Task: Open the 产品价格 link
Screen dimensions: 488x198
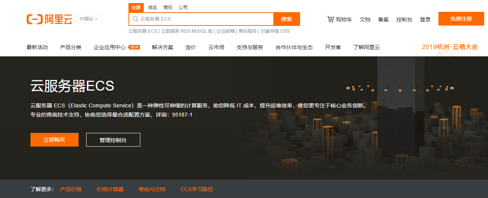Action: 71,189
